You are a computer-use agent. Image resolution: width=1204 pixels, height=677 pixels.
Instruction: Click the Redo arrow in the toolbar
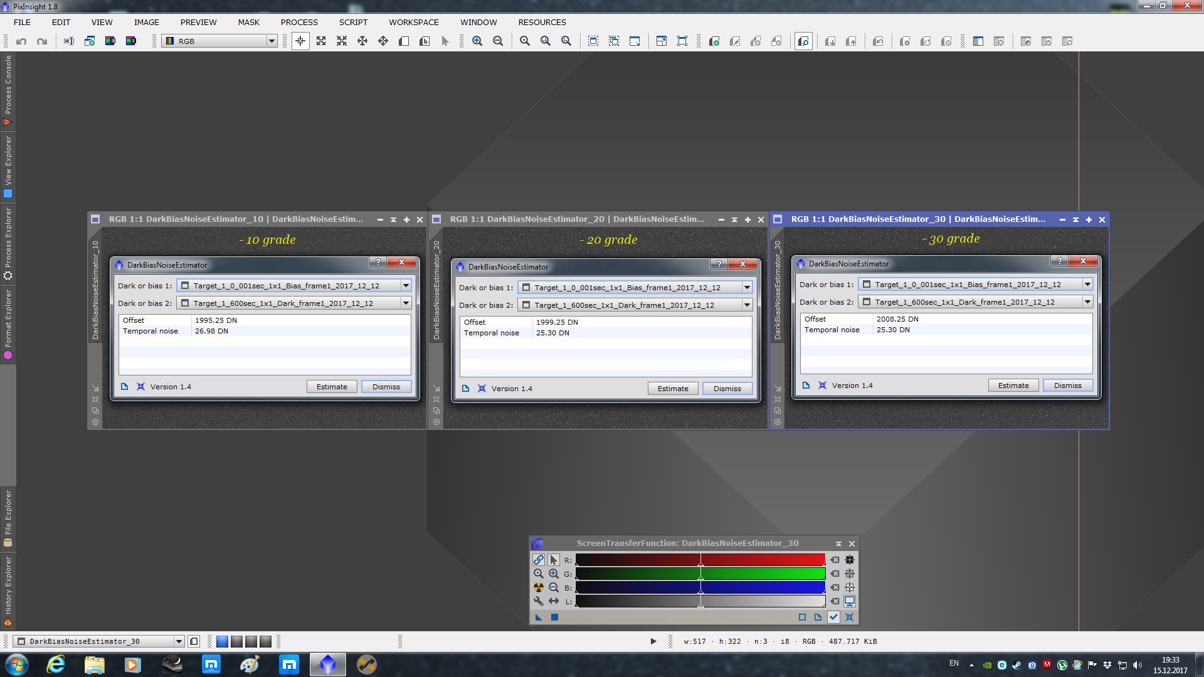tap(42, 41)
